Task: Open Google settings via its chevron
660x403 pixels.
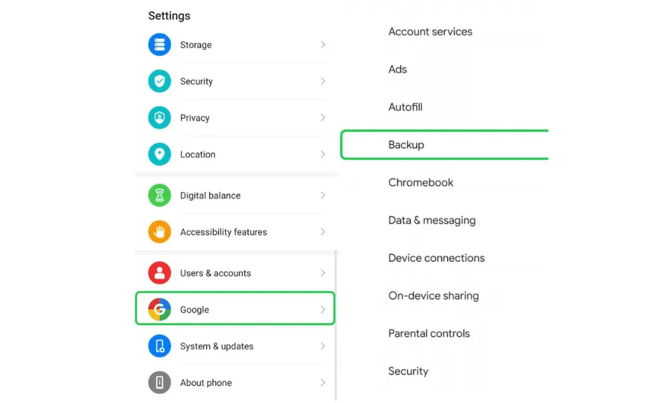Action: tap(323, 309)
